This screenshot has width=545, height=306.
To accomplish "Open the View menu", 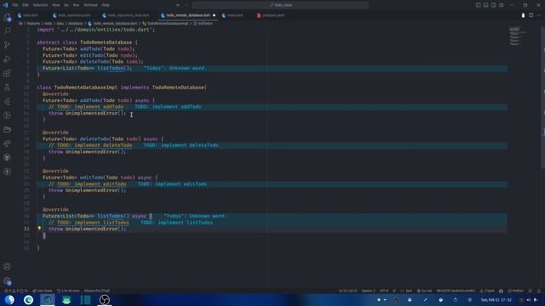I will point(56,5).
